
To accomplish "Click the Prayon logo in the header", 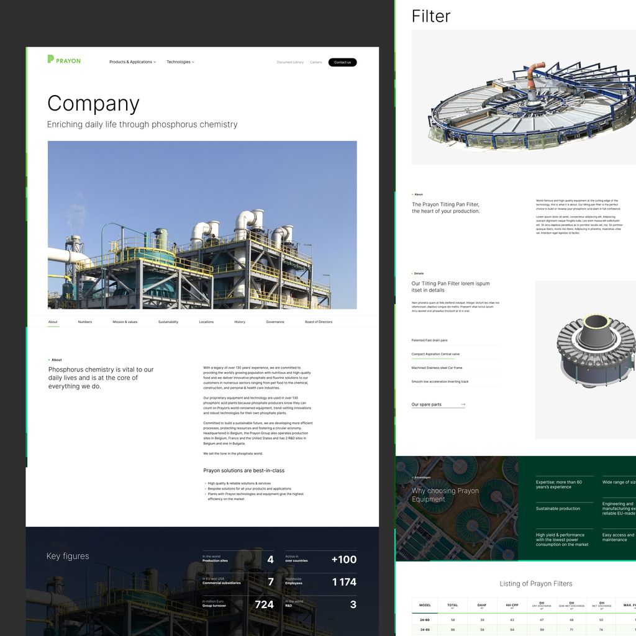I will pos(64,60).
